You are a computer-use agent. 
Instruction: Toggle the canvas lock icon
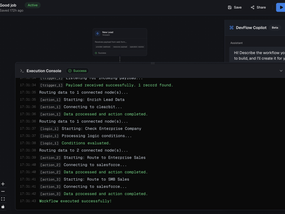(x=3, y=207)
